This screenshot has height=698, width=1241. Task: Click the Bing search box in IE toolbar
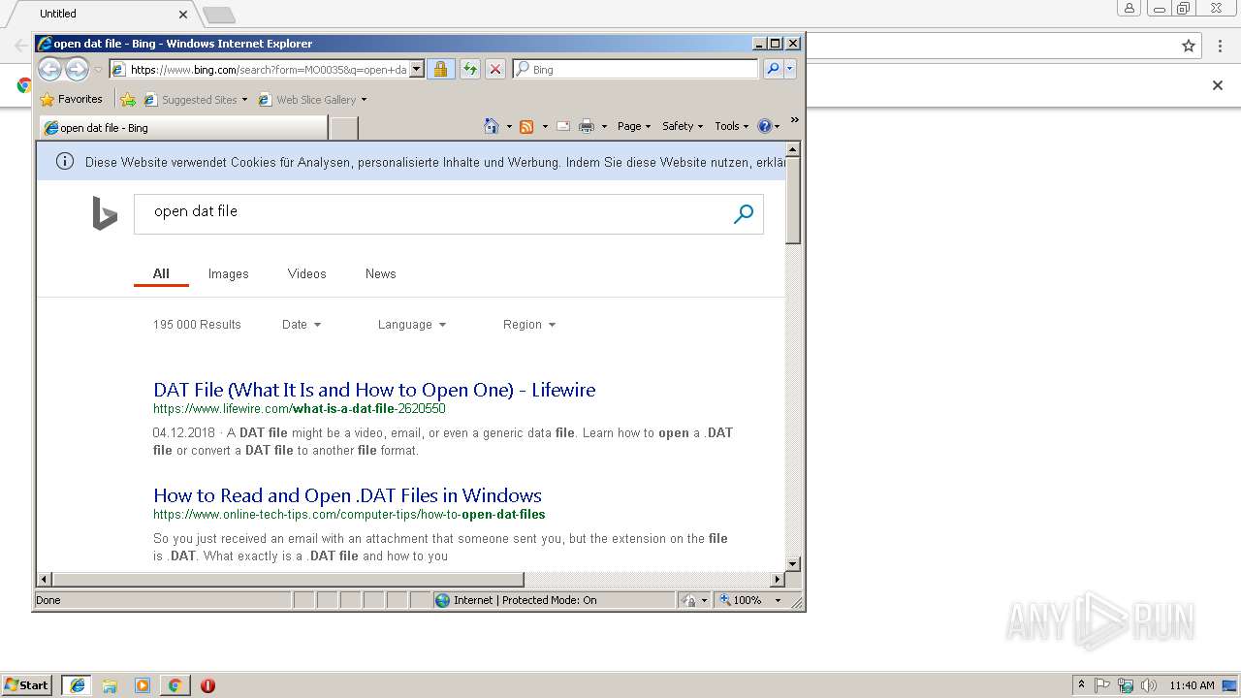(x=635, y=69)
